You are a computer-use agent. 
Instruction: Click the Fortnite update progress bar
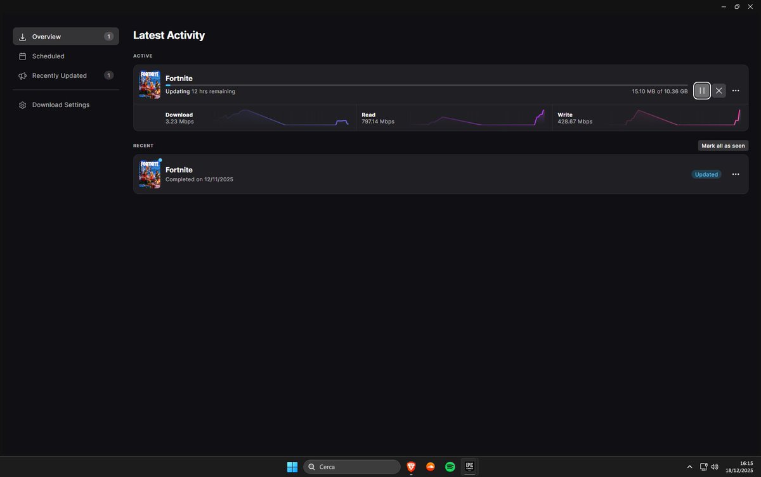click(426, 85)
